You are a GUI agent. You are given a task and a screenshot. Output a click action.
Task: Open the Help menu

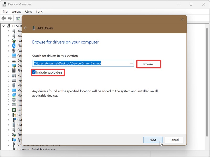pyautogui.click(x=39, y=12)
